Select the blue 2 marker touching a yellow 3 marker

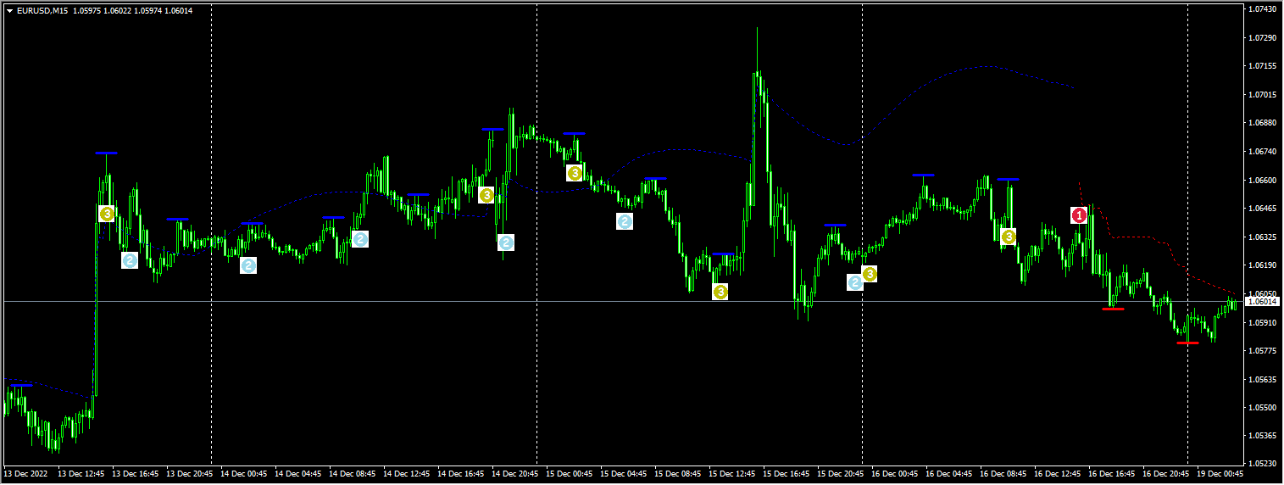pos(855,282)
